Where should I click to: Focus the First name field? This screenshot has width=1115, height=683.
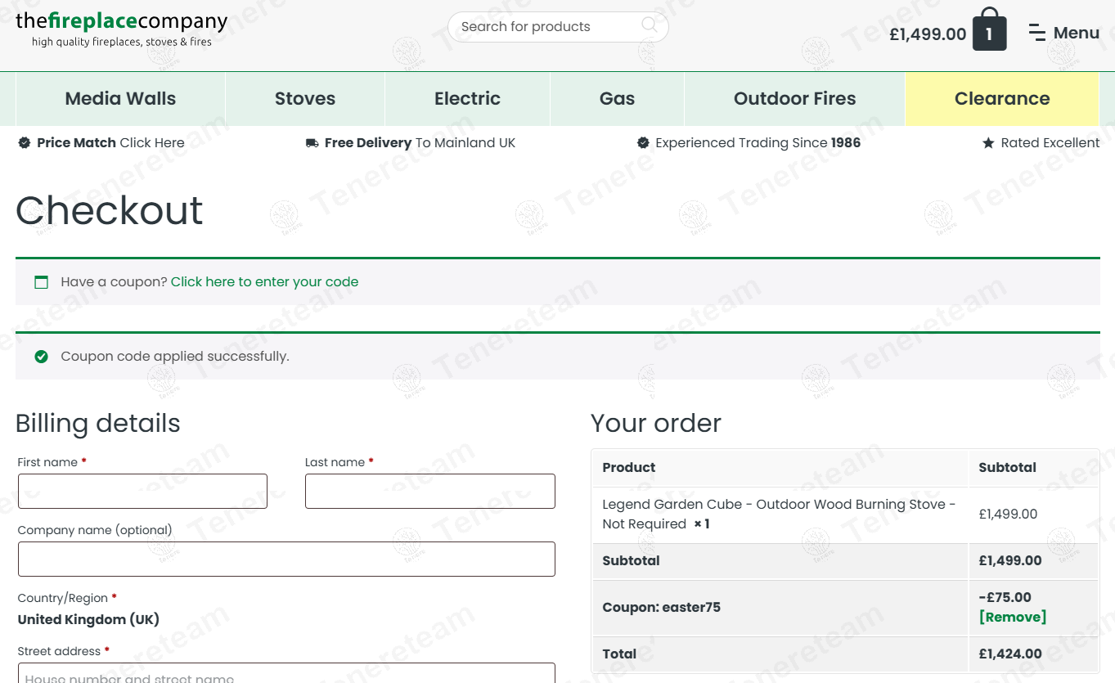tap(142, 491)
